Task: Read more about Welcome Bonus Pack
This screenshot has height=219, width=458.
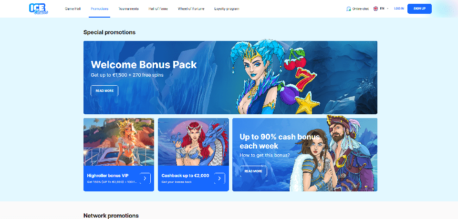Action: [104, 90]
